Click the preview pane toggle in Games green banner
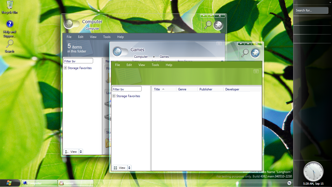Viewport: 332px width, 187px height. 256,71
